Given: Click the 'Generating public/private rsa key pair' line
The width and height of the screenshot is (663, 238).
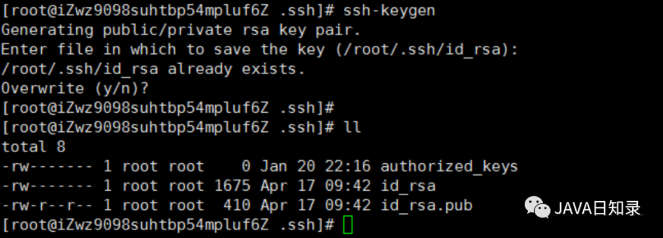Looking at the screenshot, I should point(181,31).
